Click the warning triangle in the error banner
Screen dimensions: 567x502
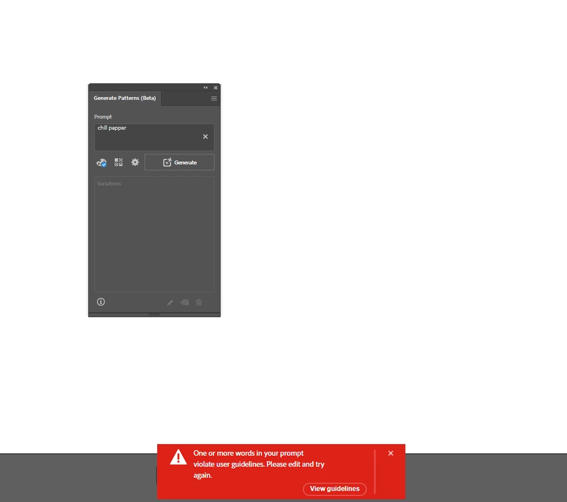coord(178,457)
